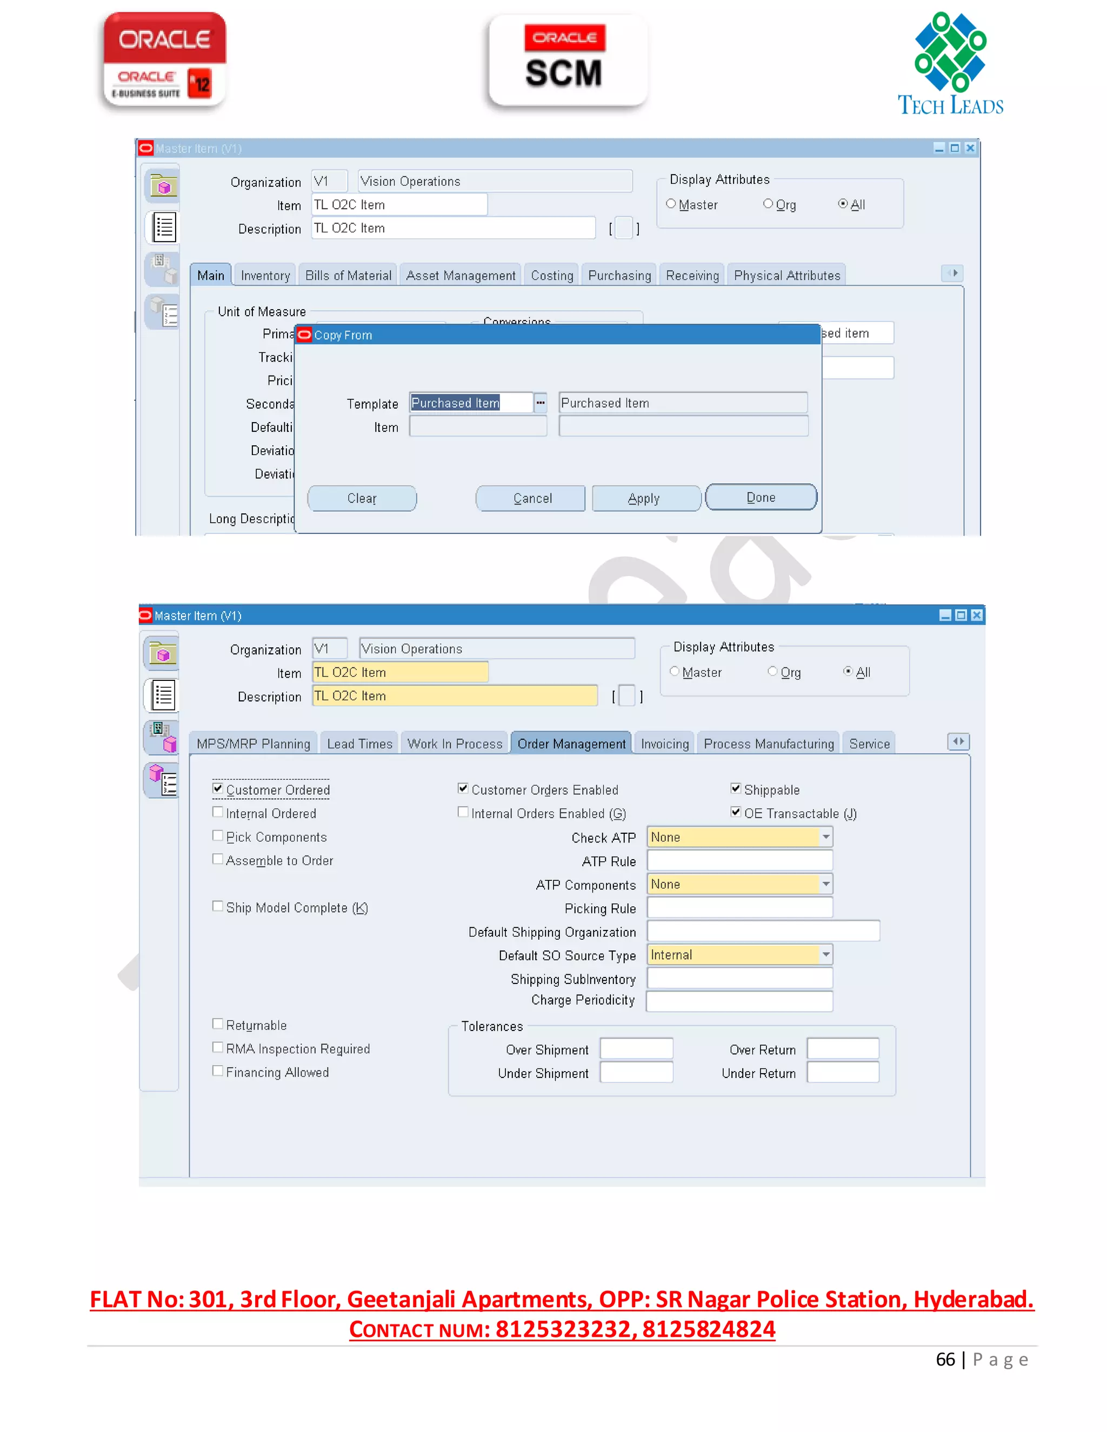Select Master radio button in lower window
Viewport: 1107px width, 1432px height.
click(674, 671)
